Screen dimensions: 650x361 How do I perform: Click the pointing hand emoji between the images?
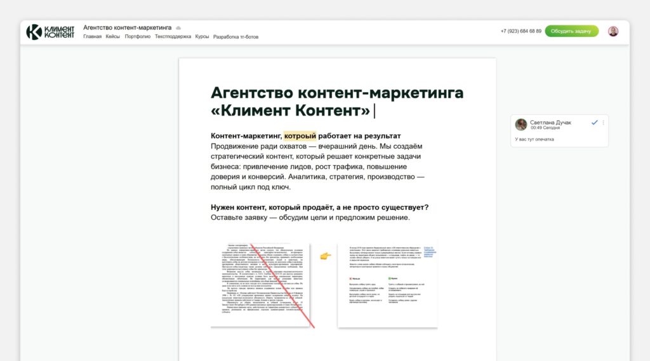tap(325, 255)
